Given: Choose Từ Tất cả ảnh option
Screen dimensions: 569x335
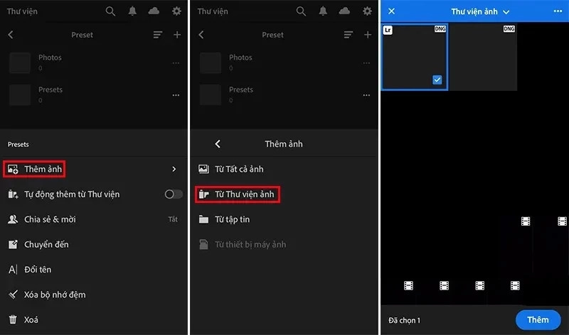Looking at the screenshot, I should tap(239, 169).
